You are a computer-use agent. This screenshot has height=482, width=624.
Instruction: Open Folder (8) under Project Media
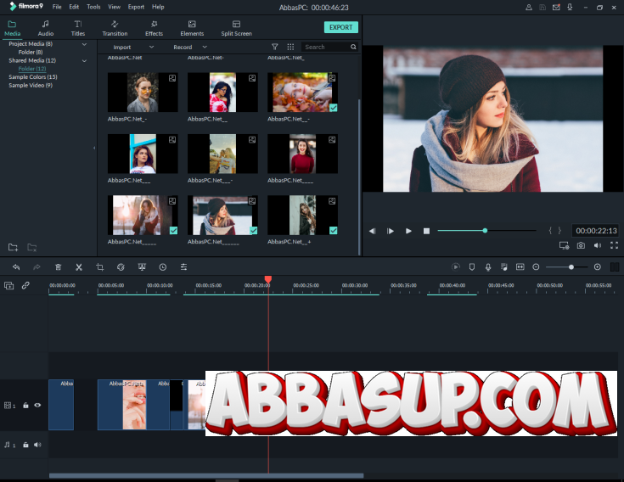[31, 52]
